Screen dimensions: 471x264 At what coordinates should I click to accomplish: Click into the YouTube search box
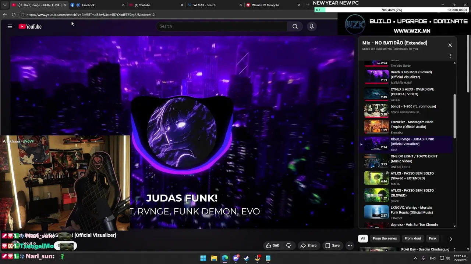[x=222, y=26]
